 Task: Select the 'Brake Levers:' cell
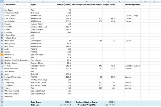(17, 16)
